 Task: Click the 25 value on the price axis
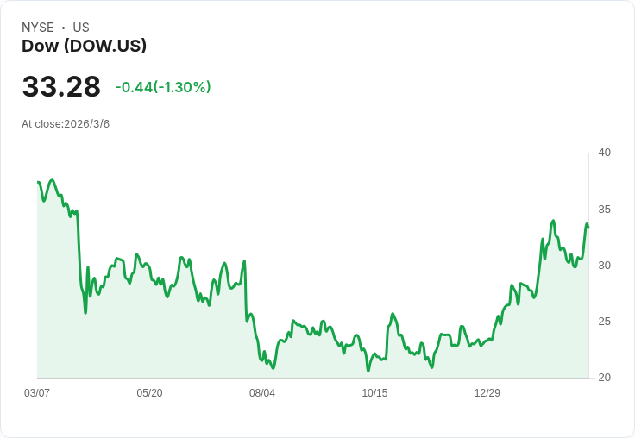coord(604,322)
